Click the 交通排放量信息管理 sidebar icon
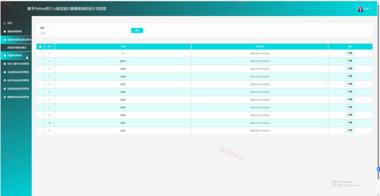The image size is (380, 196). point(4,72)
